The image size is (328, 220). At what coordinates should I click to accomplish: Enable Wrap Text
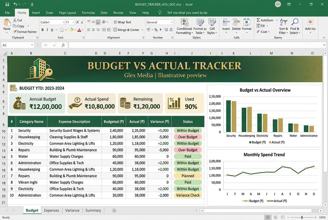[x=122, y=22]
